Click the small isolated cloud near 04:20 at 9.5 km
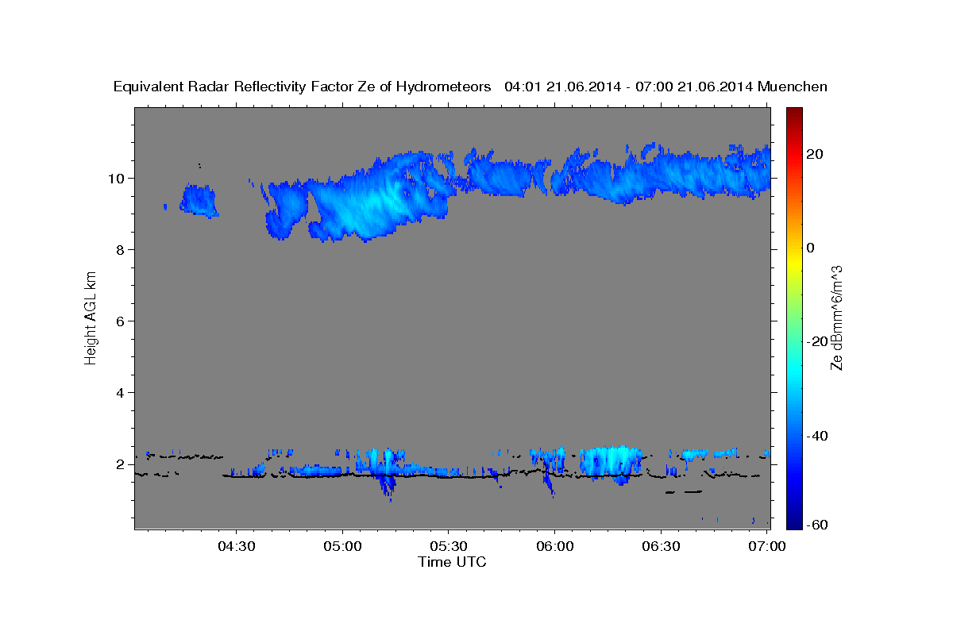This screenshot has width=953, height=635. (x=198, y=200)
